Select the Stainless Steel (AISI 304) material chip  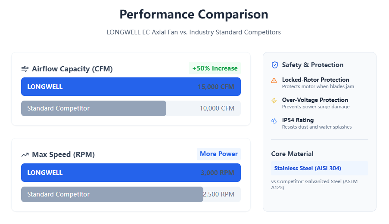click(308, 168)
